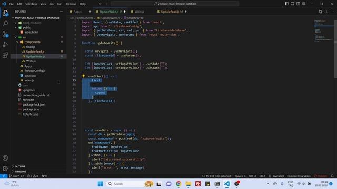Image resolution: width=337 pixels, height=189 pixels.
Task: Open the Source Control view
Action: point(5,34)
